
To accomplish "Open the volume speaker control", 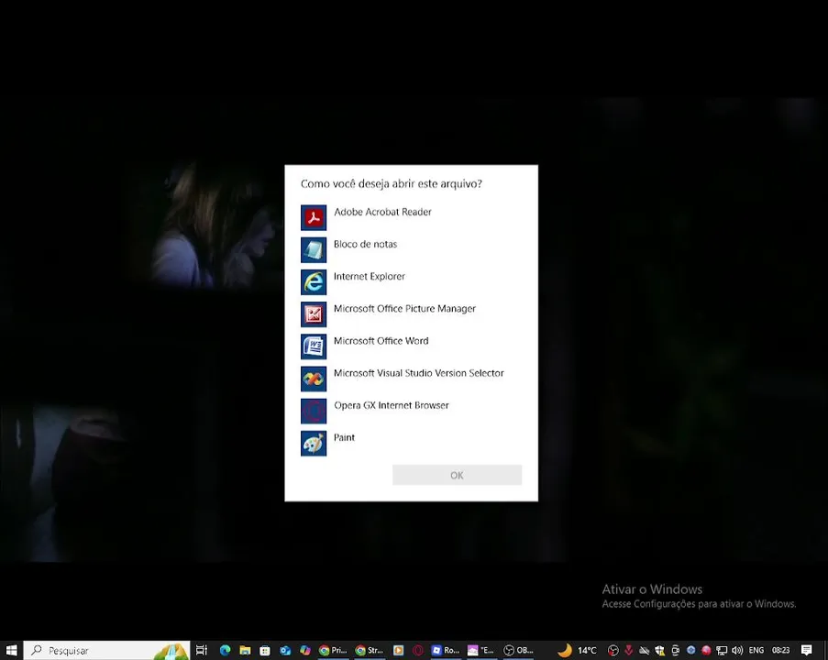I will pyautogui.click(x=737, y=650).
